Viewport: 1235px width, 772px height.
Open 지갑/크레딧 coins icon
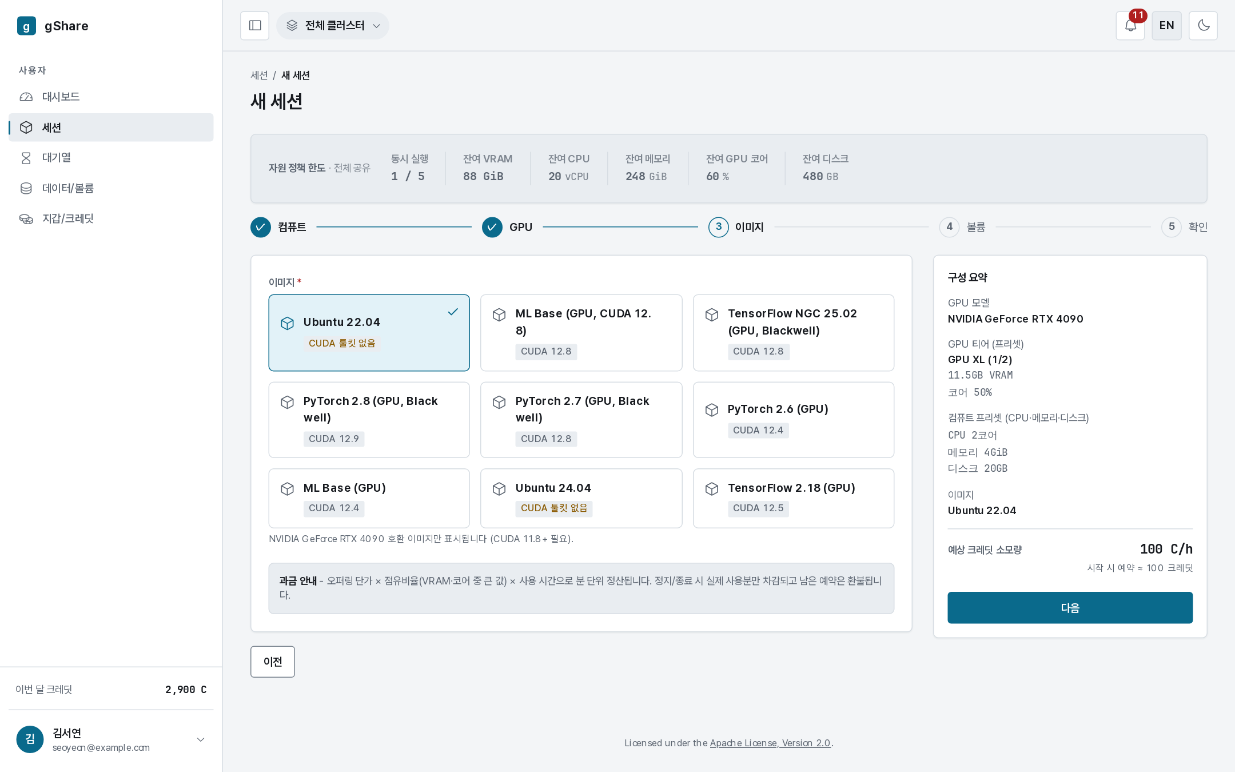click(x=26, y=219)
